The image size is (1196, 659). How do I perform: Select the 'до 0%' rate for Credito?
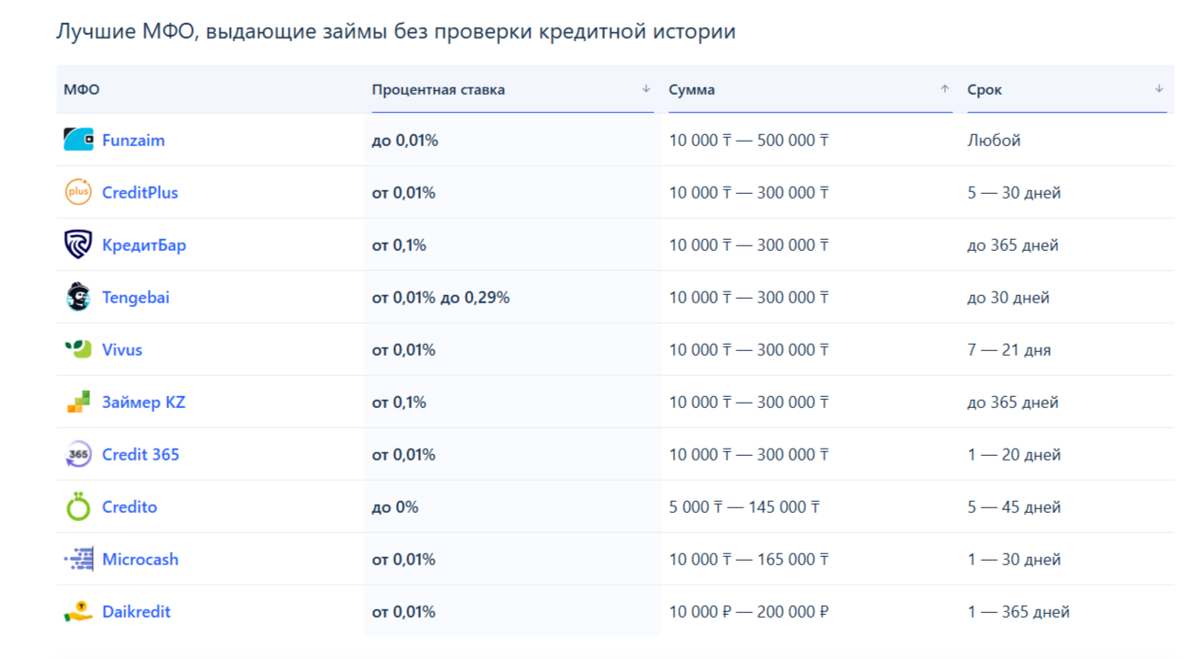[395, 507]
